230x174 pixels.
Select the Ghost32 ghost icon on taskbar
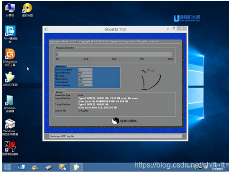76,167
